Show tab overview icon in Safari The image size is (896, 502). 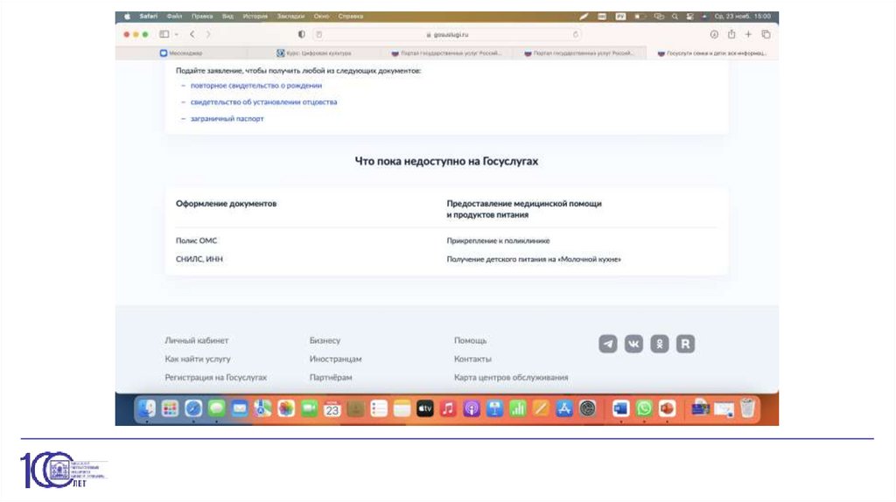766,34
